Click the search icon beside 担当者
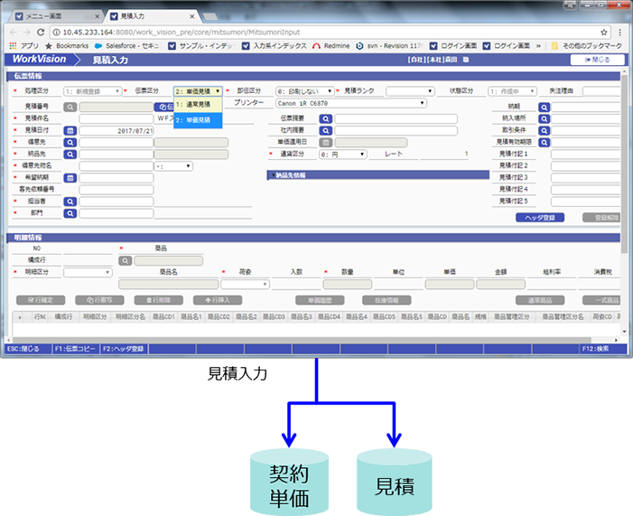Viewport: 633px width, 516px height. point(70,202)
